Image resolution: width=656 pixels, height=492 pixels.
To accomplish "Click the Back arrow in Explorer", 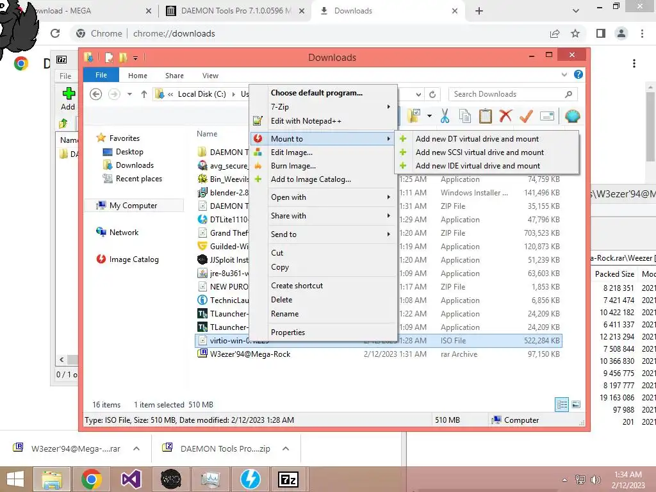I will point(96,94).
